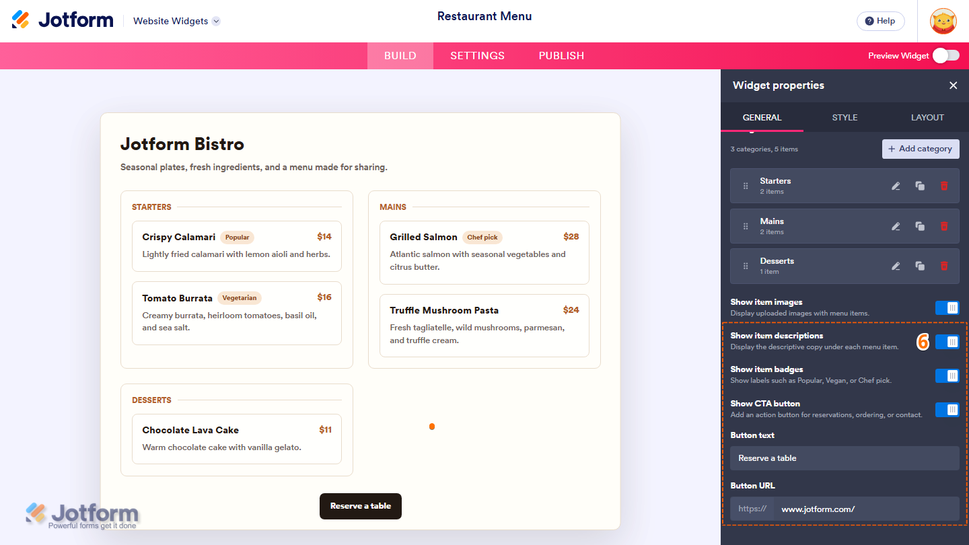Viewport: 969px width, 545px height.
Task: Grab the Desserts drag handle
Action: 746,266
